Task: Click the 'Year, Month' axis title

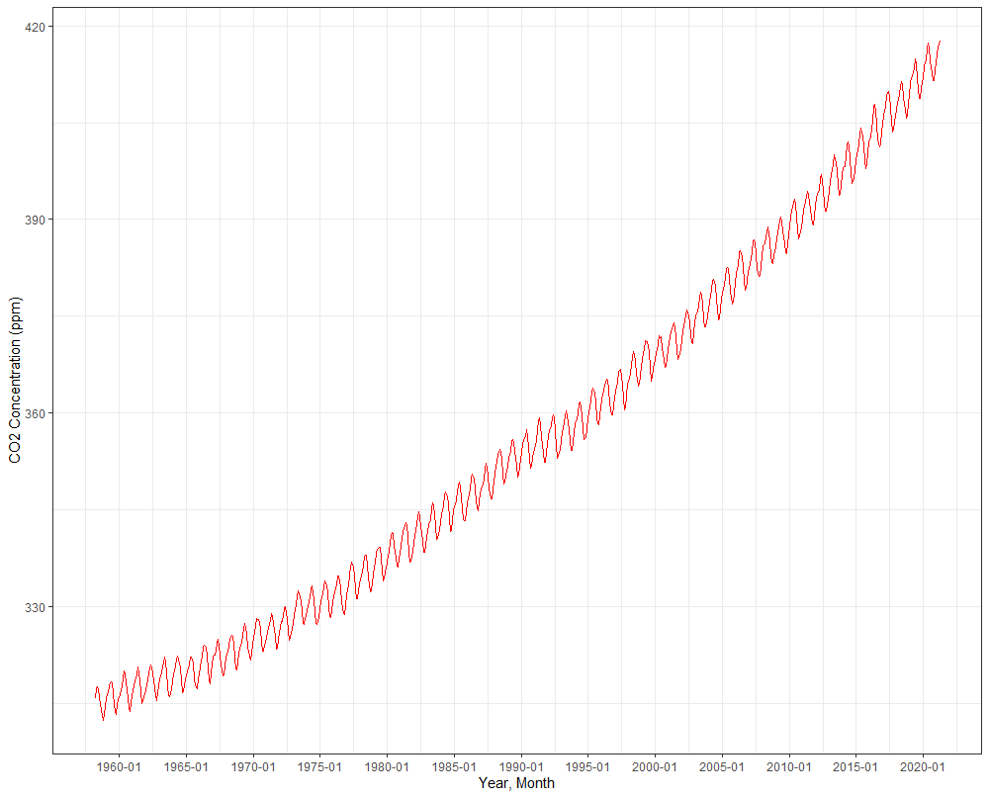Action: coord(516,783)
